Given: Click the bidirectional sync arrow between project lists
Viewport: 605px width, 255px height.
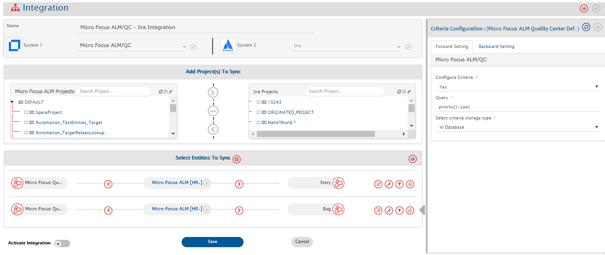Looking at the screenshot, I should point(213,111).
